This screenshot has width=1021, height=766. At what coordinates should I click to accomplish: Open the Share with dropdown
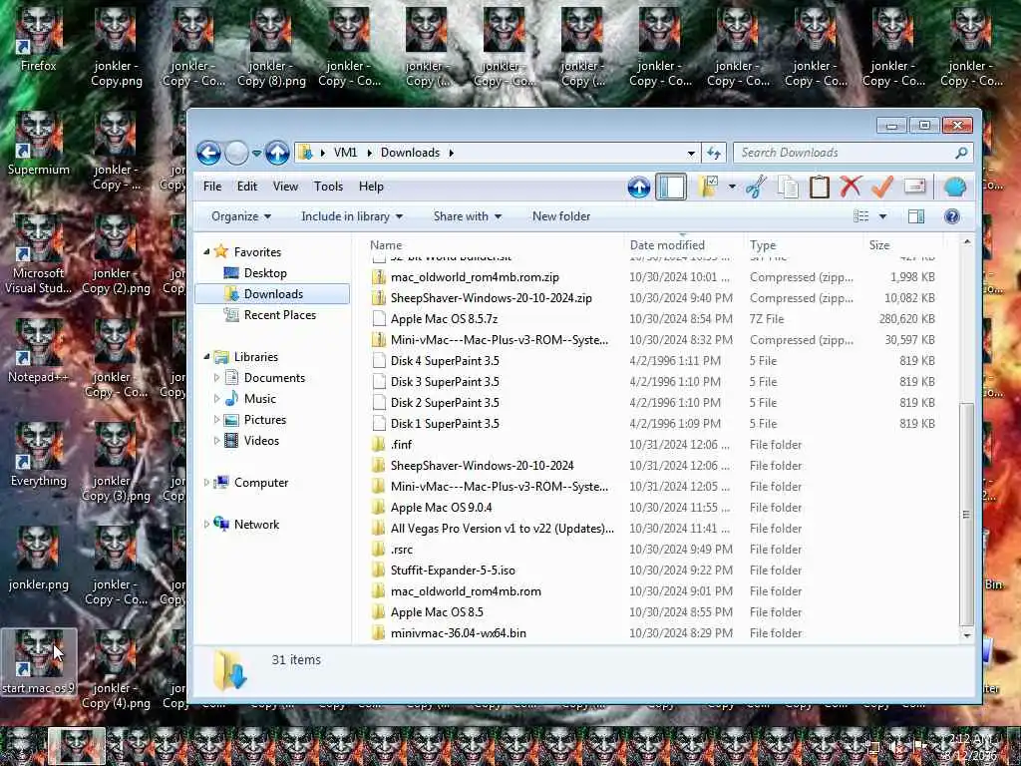coord(468,216)
